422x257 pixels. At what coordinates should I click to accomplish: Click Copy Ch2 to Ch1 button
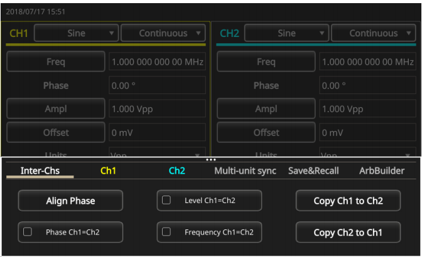pos(348,232)
